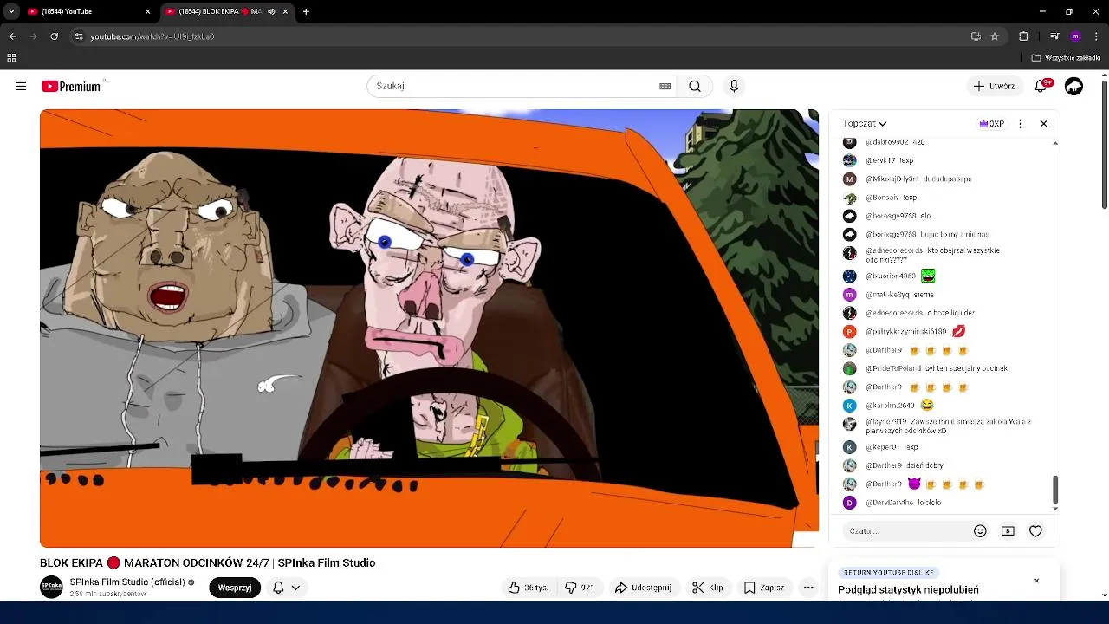Click the youtube.com address bar URL
The image size is (1109, 624).
pyautogui.click(x=152, y=36)
